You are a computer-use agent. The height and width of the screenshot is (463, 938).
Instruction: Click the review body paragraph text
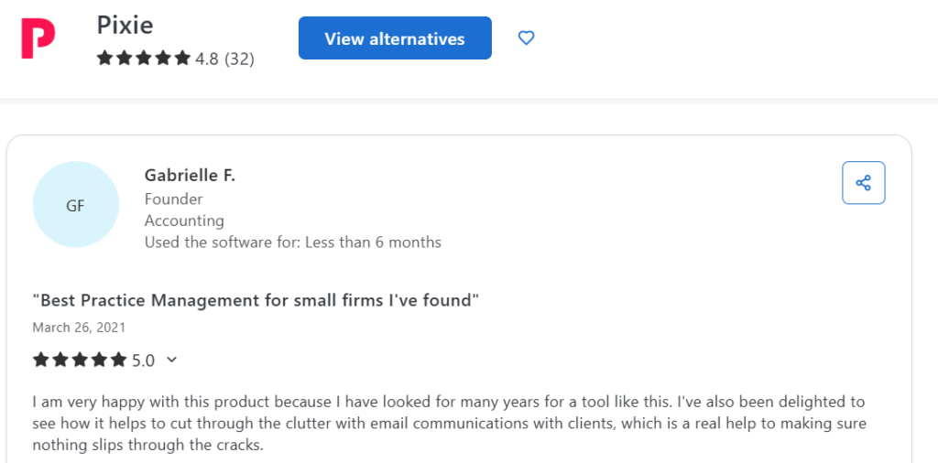click(x=450, y=424)
